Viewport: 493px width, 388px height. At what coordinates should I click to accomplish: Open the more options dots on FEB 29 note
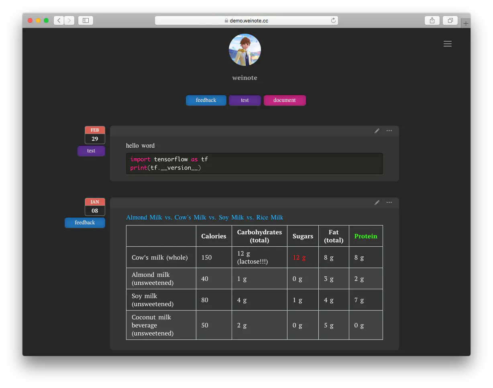pos(389,131)
